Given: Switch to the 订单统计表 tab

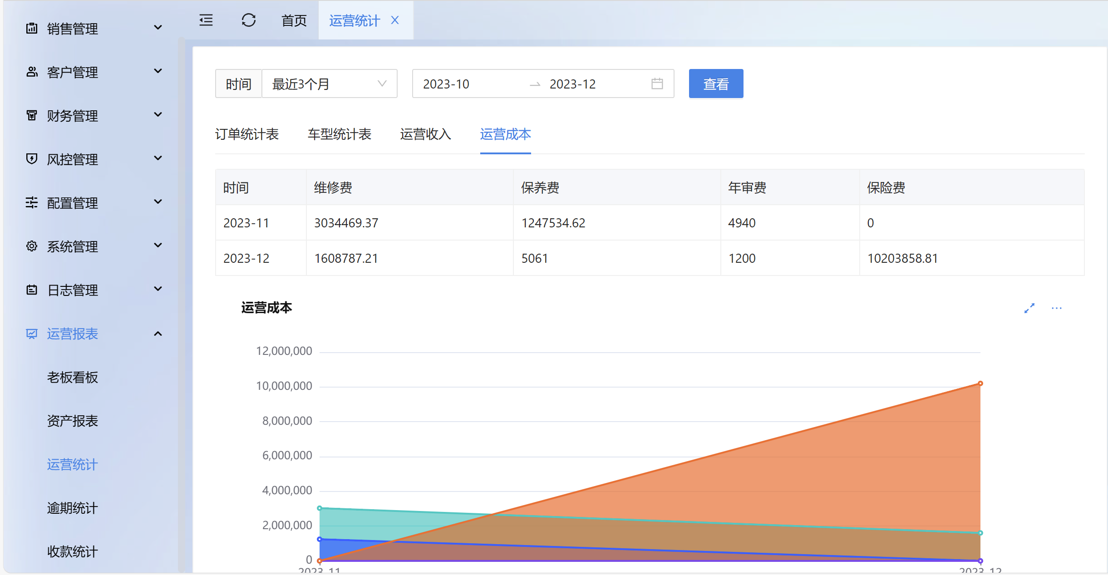Looking at the screenshot, I should point(246,134).
